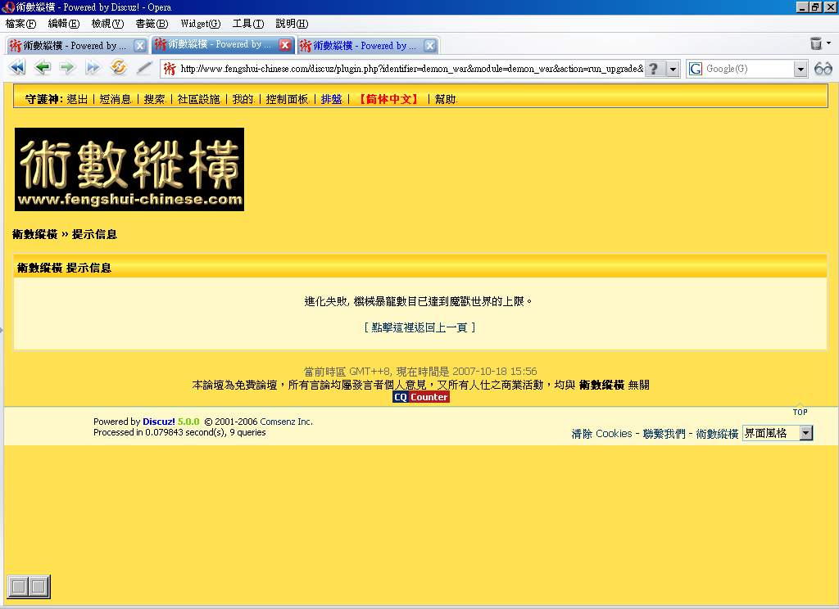Viewport: 839px width, 609px height.
Task: Click the 簡体中文 language link
Action: click(x=388, y=99)
